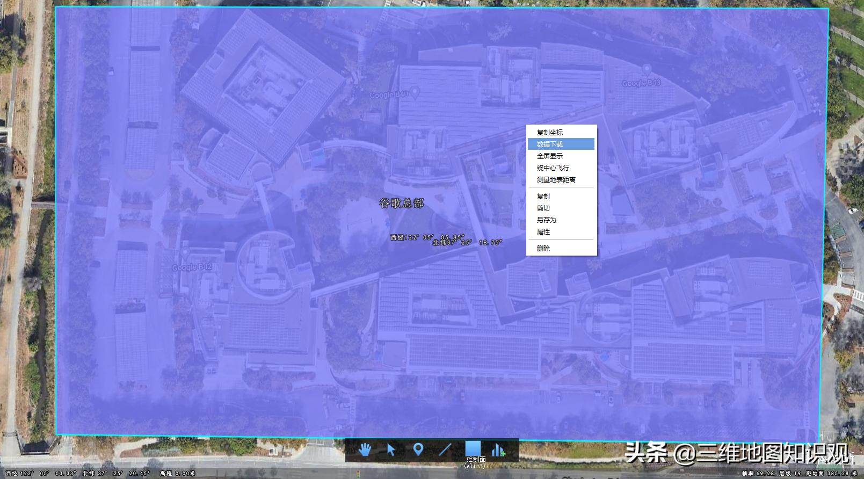
Task: Activate the draw polygon (绘制面) tool
Action: [x=473, y=449]
